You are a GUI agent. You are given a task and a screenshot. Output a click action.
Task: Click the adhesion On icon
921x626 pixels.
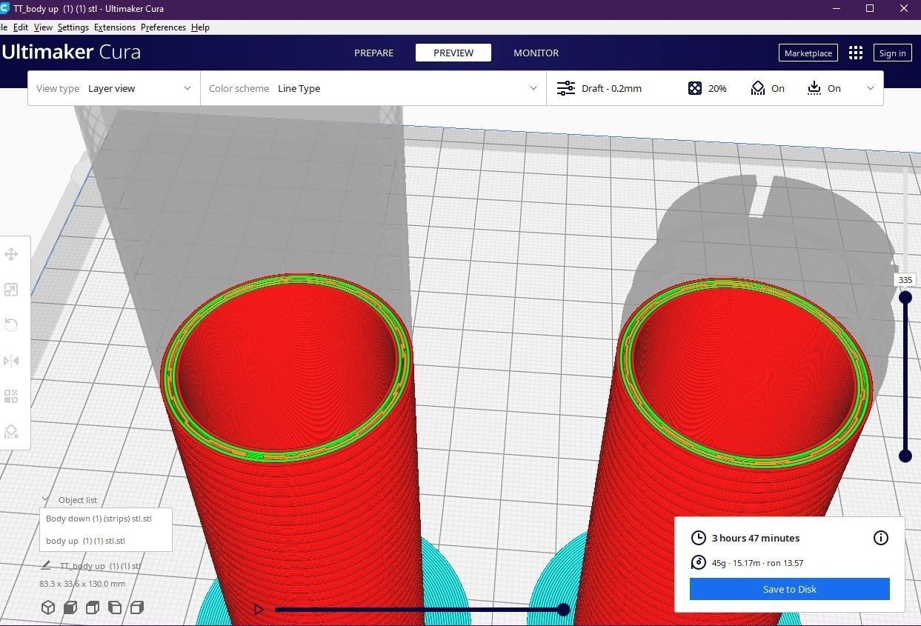point(814,88)
